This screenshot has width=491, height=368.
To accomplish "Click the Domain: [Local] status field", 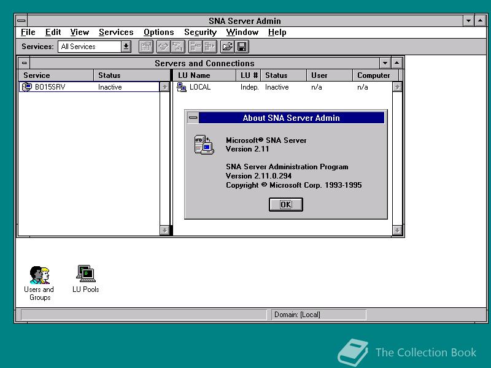I will 319,315.
